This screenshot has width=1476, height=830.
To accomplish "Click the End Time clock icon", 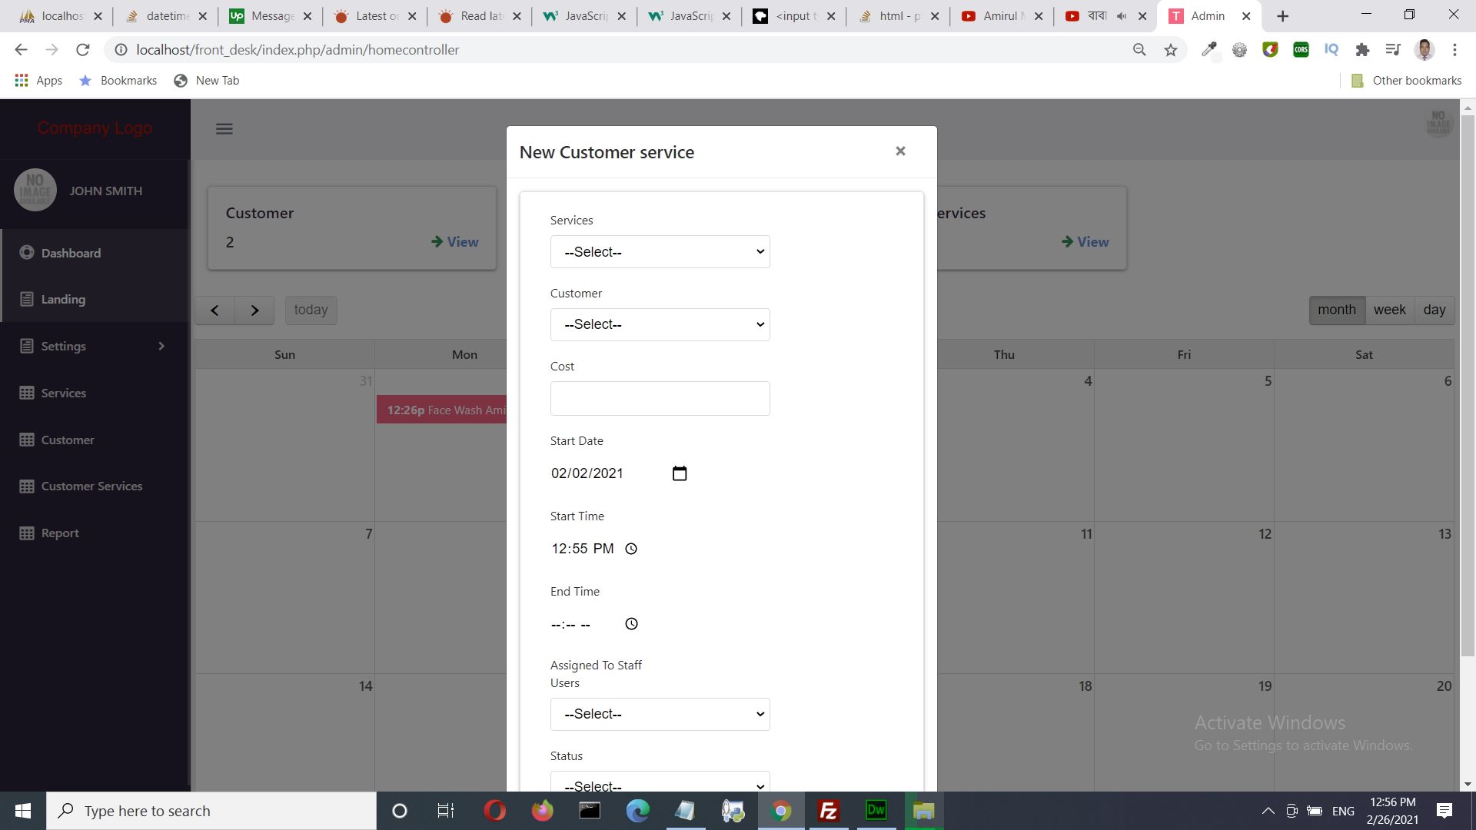I will tap(631, 624).
